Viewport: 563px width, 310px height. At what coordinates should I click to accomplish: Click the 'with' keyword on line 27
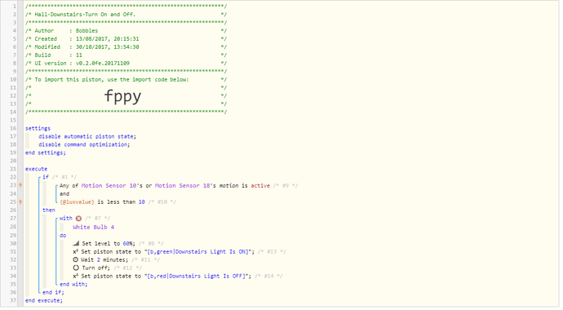[66, 219]
